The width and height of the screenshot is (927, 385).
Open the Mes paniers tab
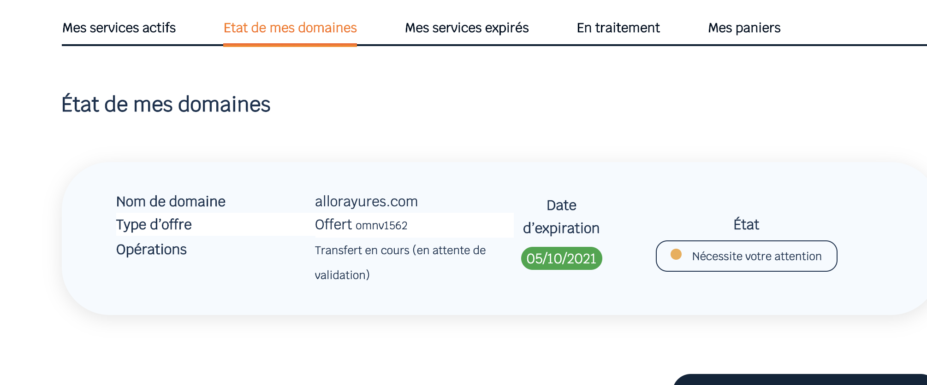pyautogui.click(x=744, y=28)
